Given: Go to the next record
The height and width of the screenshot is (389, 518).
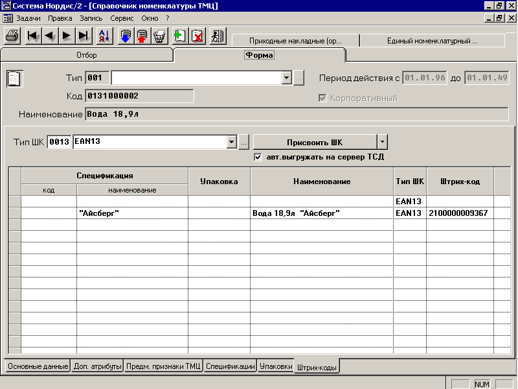Looking at the screenshot, I should tap(67, 36).
